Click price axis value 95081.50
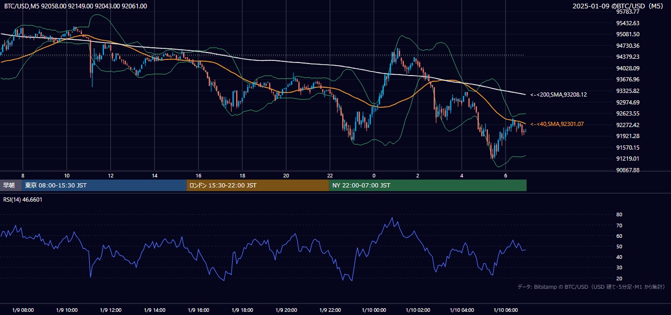 pos(628,34)
